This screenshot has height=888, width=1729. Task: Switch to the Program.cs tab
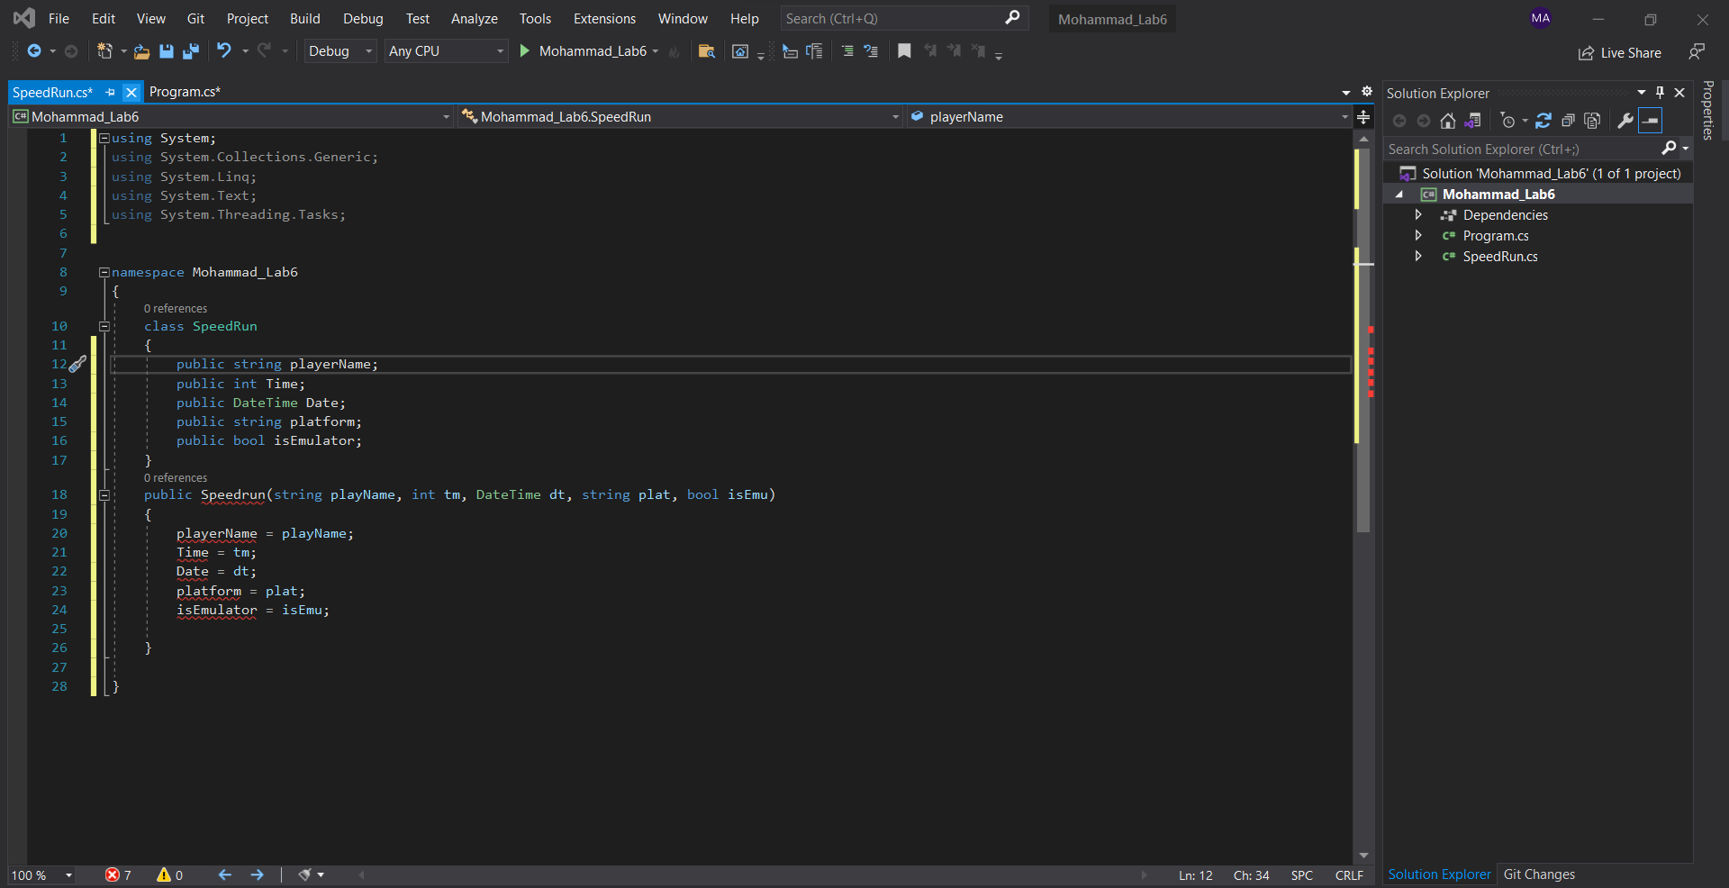(185, 92)
